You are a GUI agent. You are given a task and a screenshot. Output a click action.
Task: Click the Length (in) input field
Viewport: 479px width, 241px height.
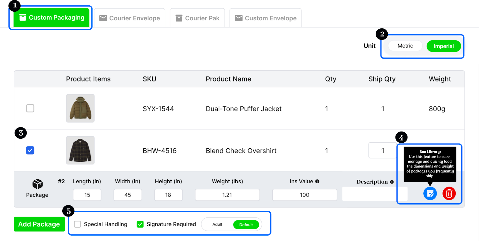(x=87, y=195)
